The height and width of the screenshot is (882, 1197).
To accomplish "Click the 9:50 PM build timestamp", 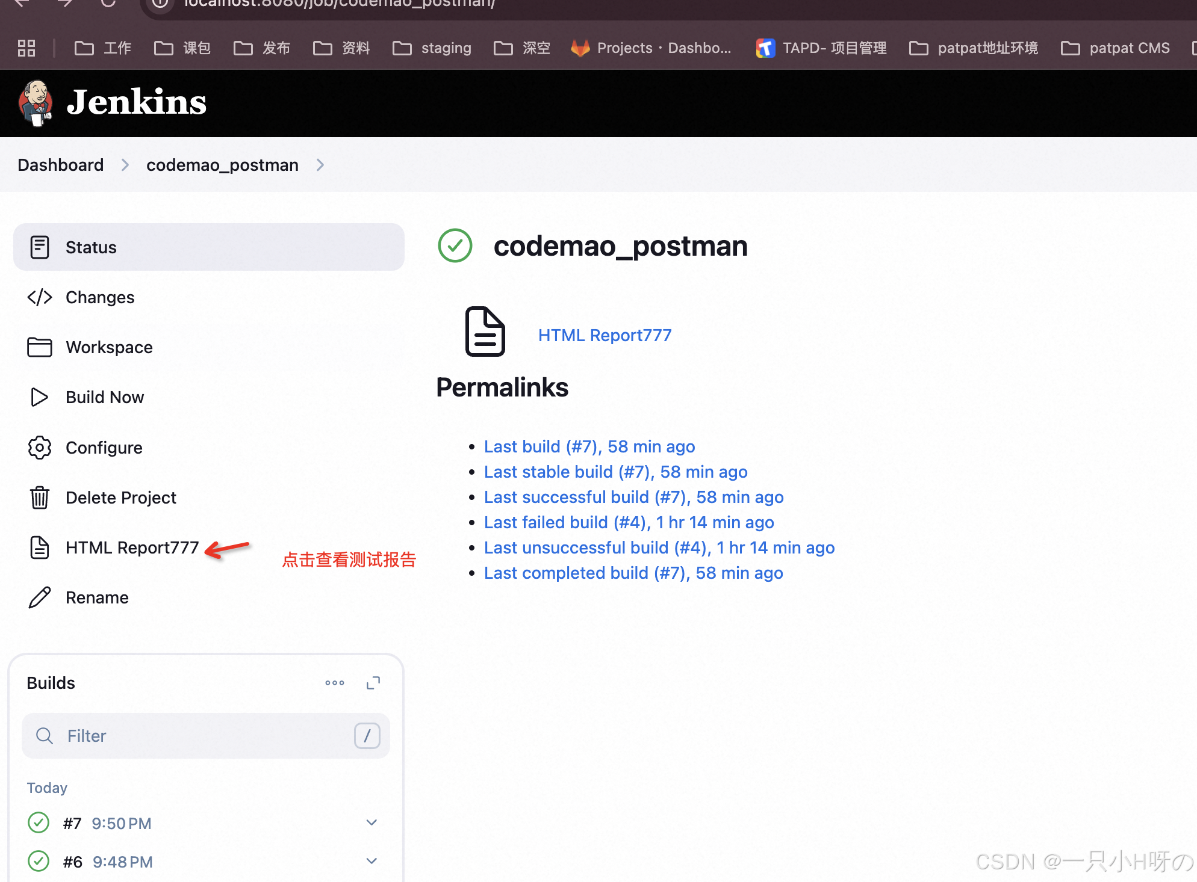I will click(x=122, y=823).
